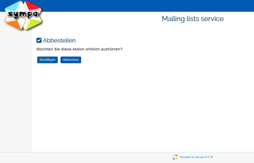Click the version number 6.2.70 in footer

(x=209, y=157)
